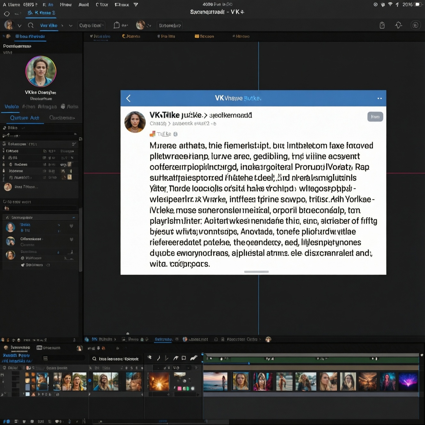Viewport: 425px width, 425px height.
Task: Open the second avatar's dropdown chevron in toolbar
Action: 149,26
